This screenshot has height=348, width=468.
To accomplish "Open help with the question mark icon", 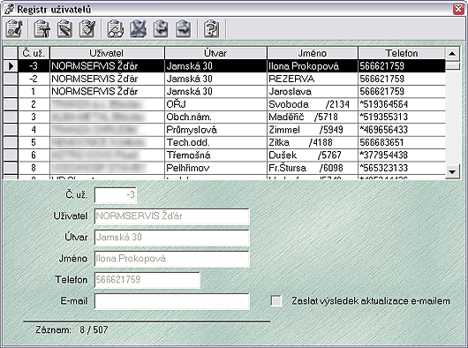I will tap(211, 28).
